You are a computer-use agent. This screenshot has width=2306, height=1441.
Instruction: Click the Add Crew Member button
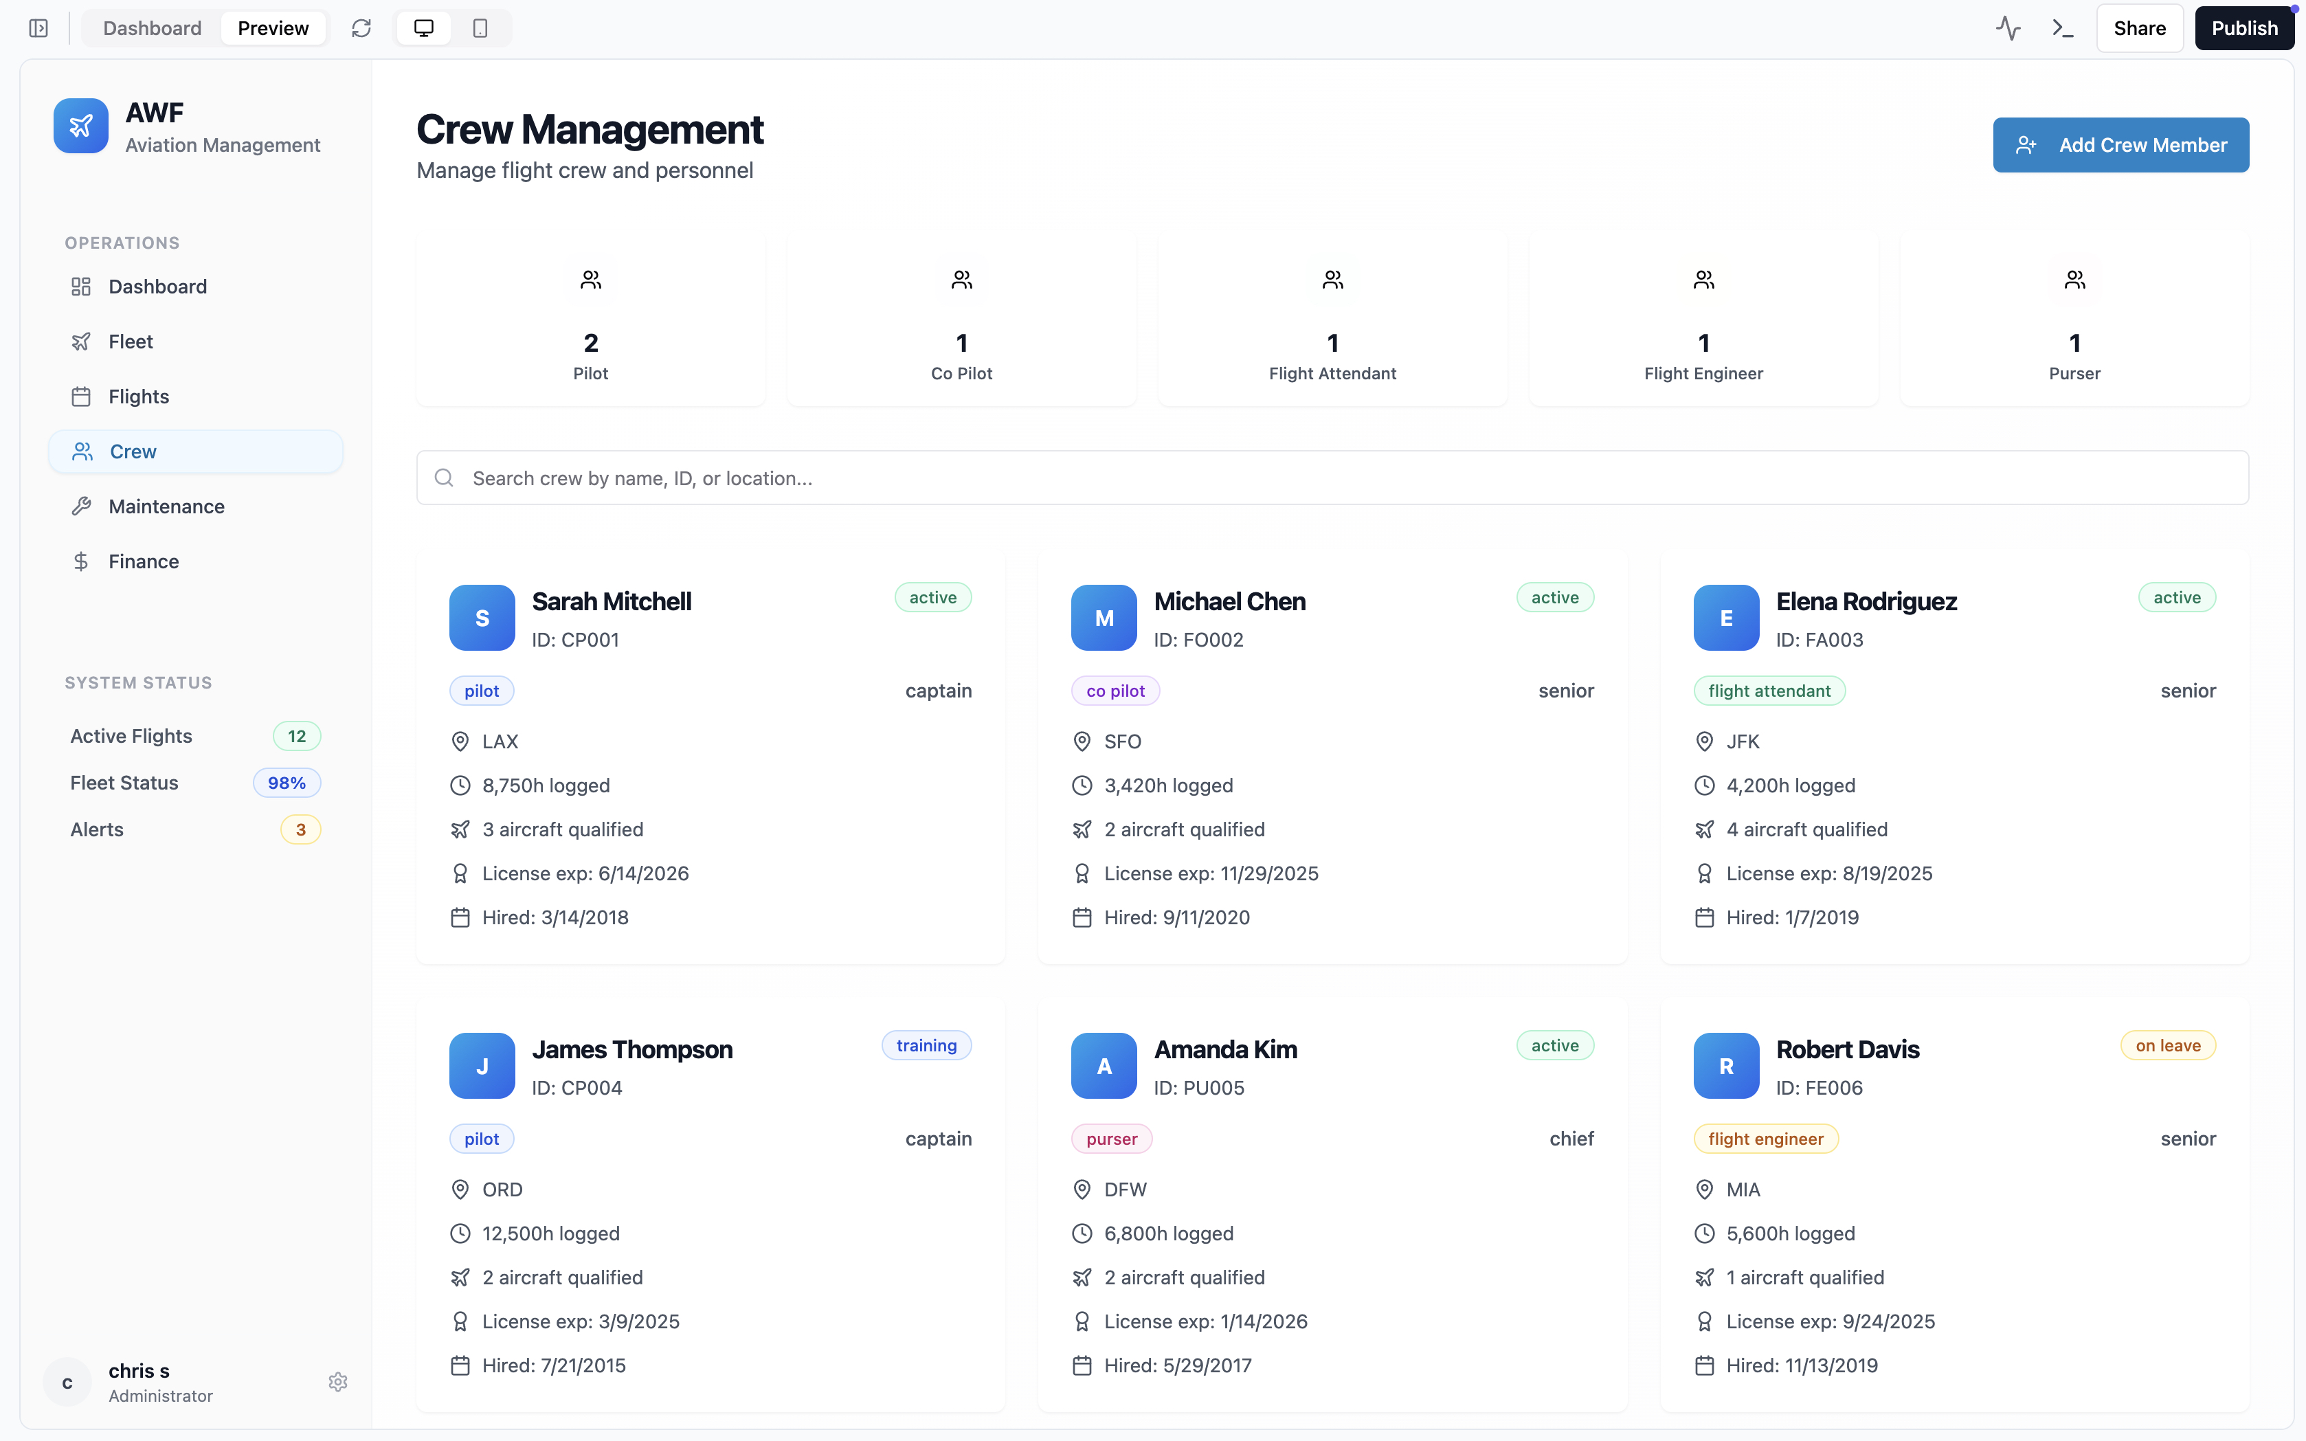point(2120,145)
